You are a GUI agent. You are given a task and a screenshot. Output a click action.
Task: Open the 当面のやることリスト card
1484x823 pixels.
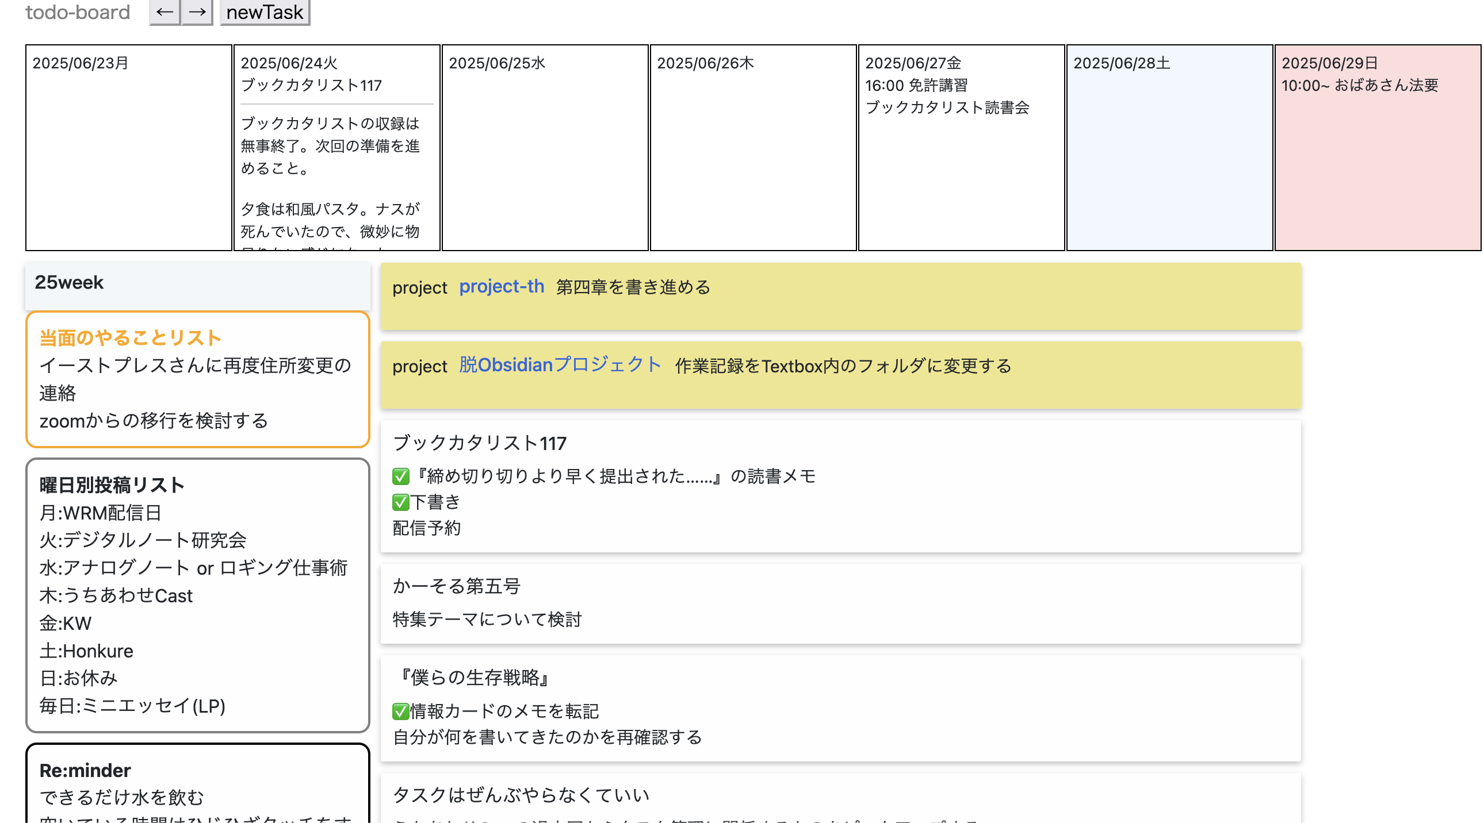click(130, 338)
